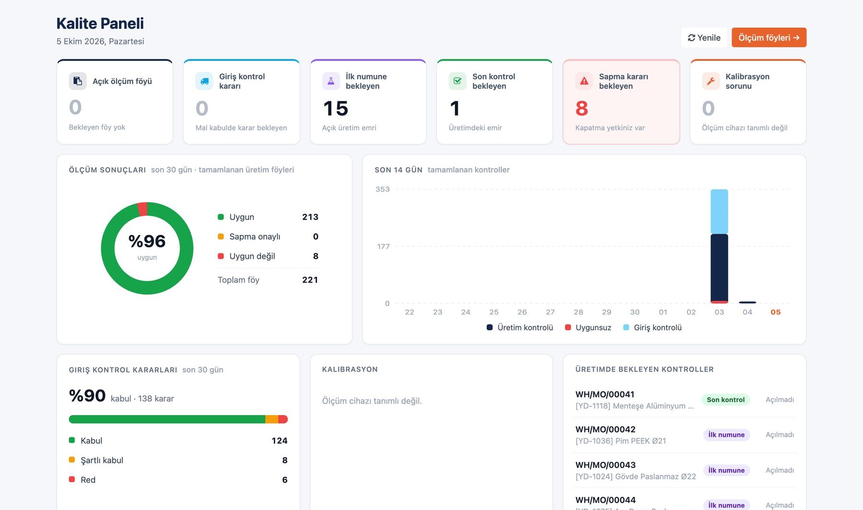Click the red Uygun değil legend dot
This screenshot has width=863, height=510.
click(x=221, y=256)
